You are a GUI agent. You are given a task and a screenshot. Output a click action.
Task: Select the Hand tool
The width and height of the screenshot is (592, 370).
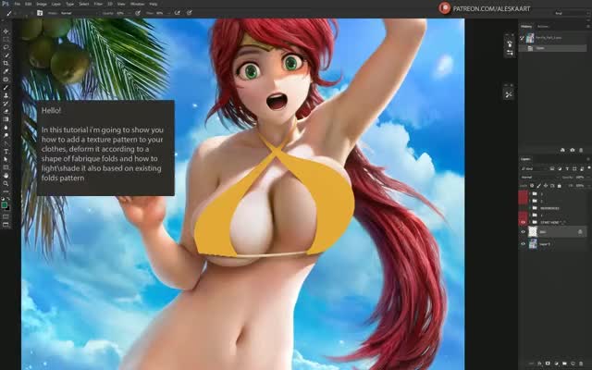pos(6,175)
